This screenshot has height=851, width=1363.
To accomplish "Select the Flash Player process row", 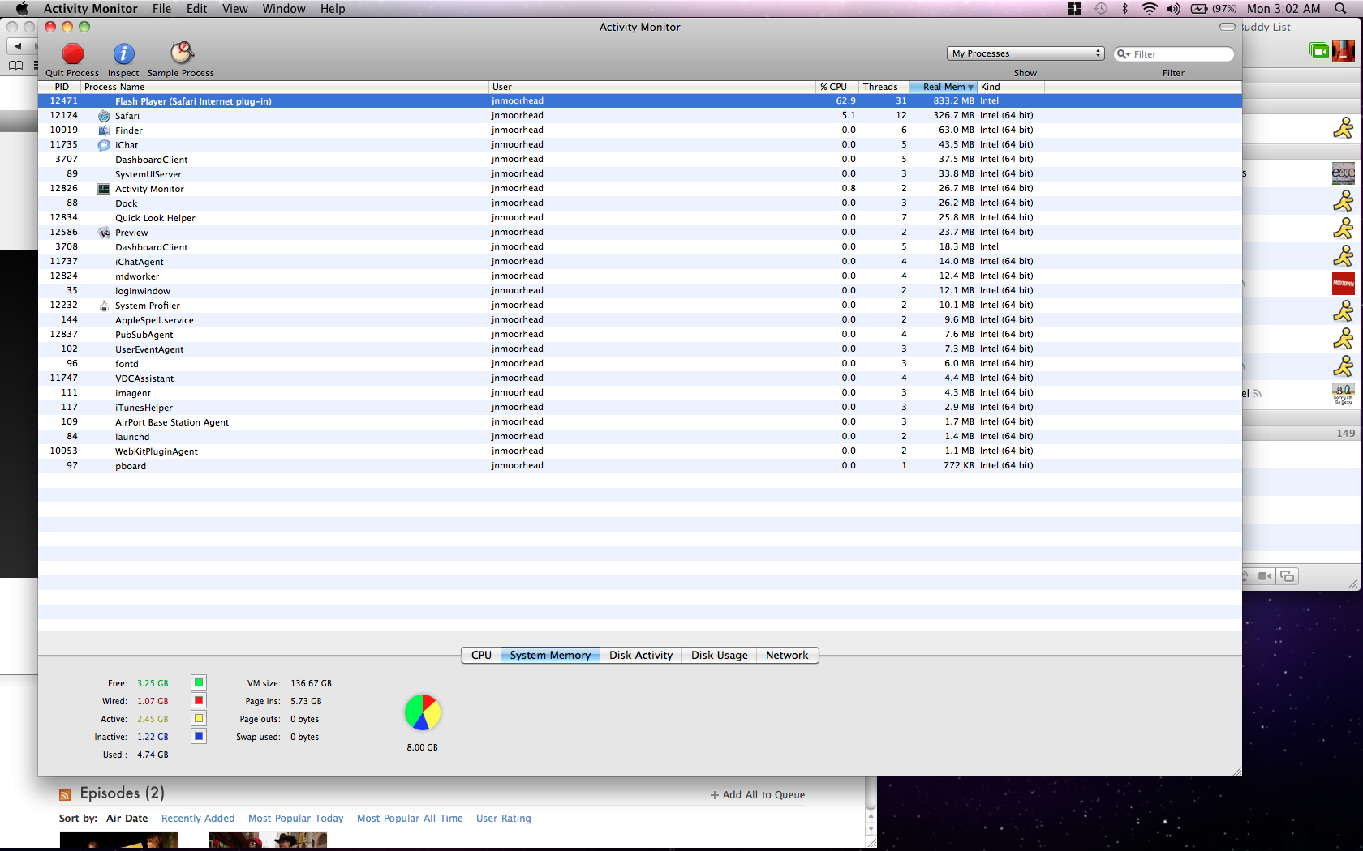I will [639, 101].
